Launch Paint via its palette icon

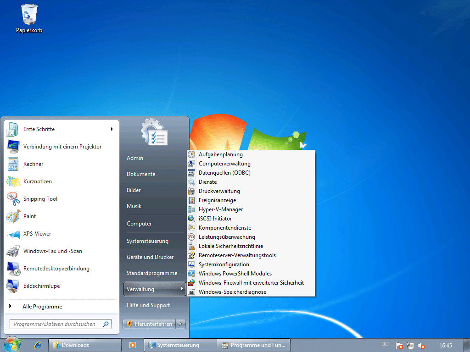[12, 216]
